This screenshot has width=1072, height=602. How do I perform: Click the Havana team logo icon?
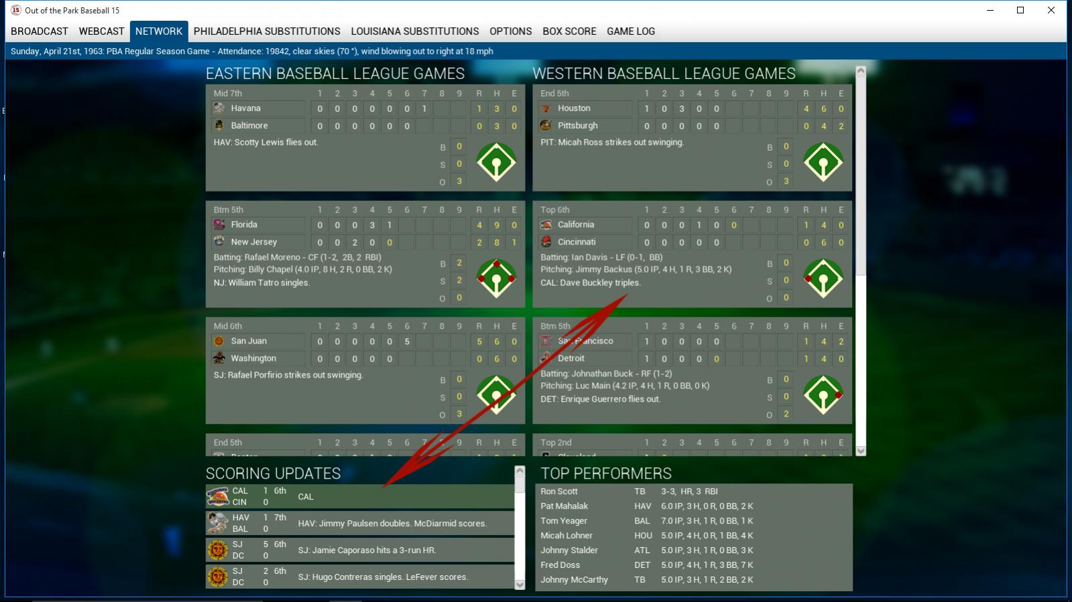pos(219,108)
